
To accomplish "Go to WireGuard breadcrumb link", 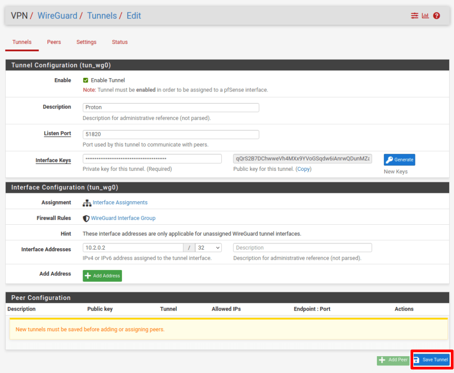I will pos(57,15).
